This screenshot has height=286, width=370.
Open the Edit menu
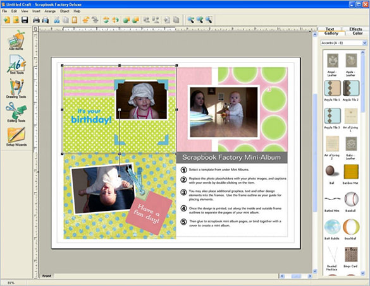[x=14, y=11]
